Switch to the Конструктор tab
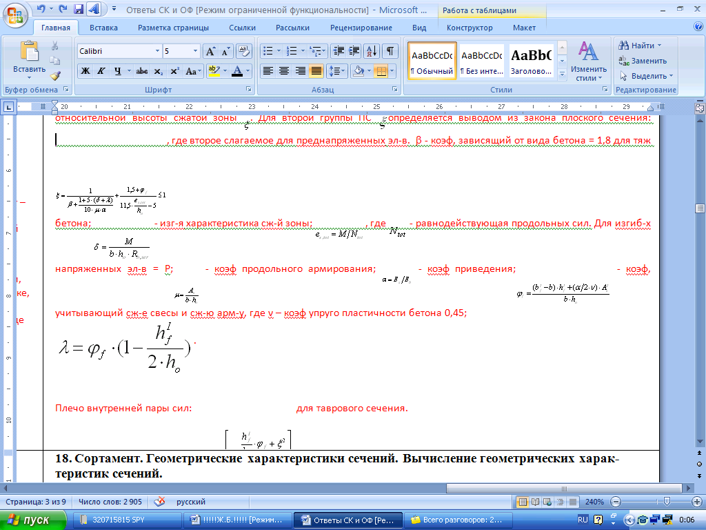Image resolution: width=706 pixels, height=530 pixels. [470, 28]
